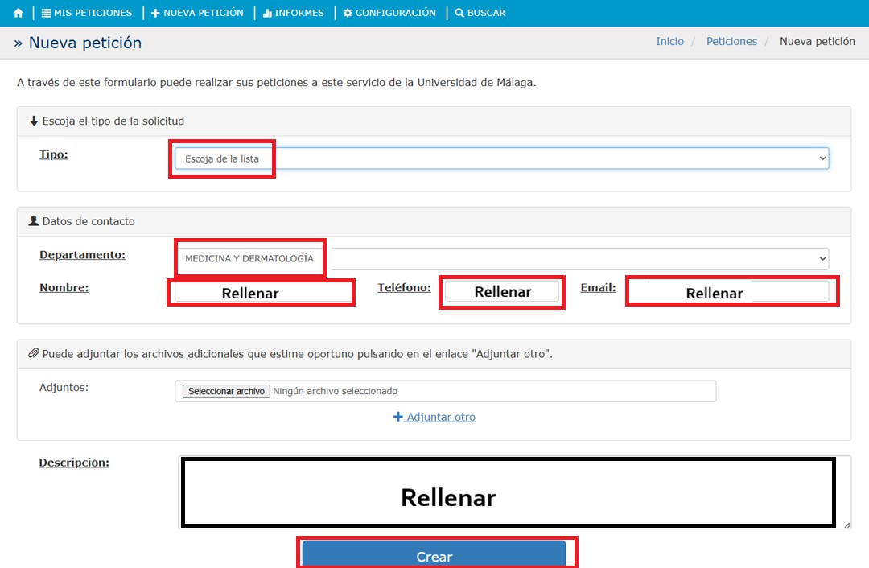Viewport: 869px width, 568px height.
Task: Open Configuración in the navbar
Action: [389, 13]
